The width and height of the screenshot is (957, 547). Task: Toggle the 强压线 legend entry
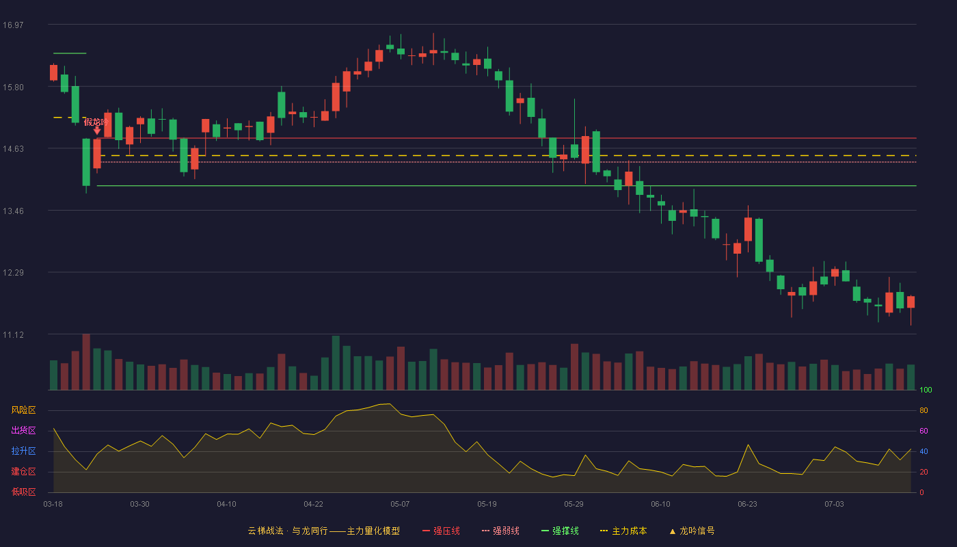441,531
